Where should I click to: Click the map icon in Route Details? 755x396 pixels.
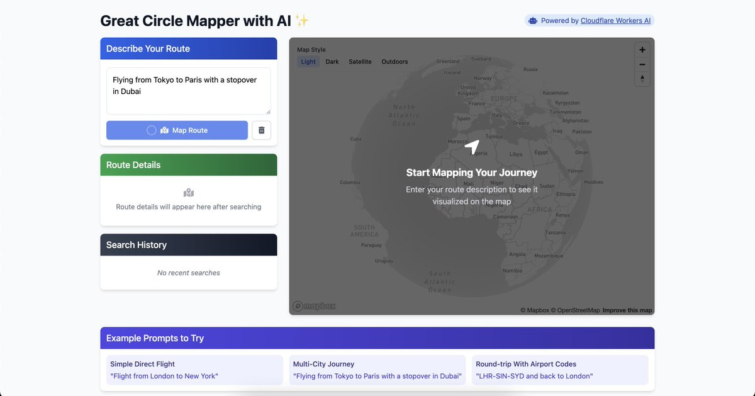pyautogui.click(x=189, y=193)
